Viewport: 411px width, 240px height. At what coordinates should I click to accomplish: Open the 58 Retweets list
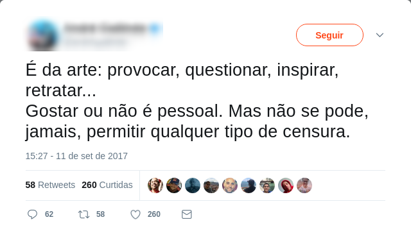pyautogui.click(x=50, y=185)
